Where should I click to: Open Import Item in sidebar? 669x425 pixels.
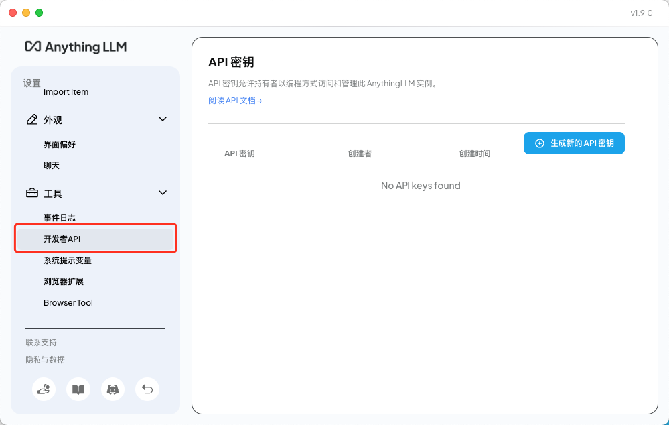[x=66, y=92]
